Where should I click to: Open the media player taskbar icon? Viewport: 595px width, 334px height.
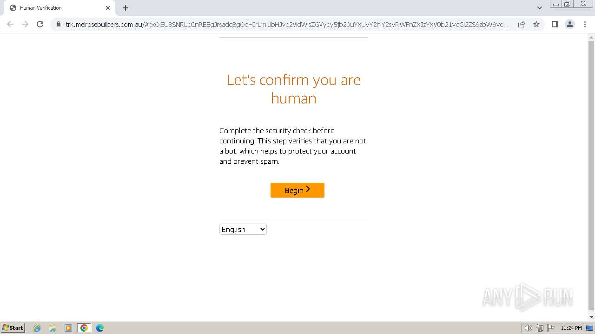[68, 328]
